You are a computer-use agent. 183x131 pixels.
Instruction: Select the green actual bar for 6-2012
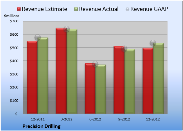[101, 89]
